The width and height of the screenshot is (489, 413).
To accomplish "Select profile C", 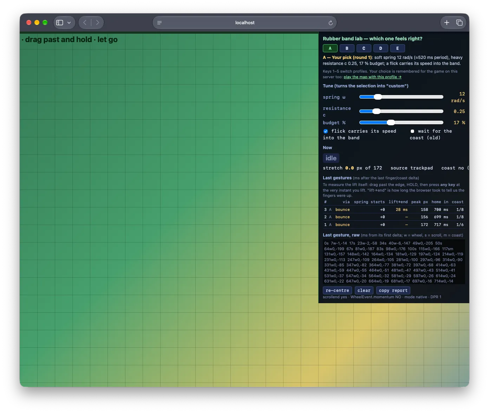I will click(364, 48).
